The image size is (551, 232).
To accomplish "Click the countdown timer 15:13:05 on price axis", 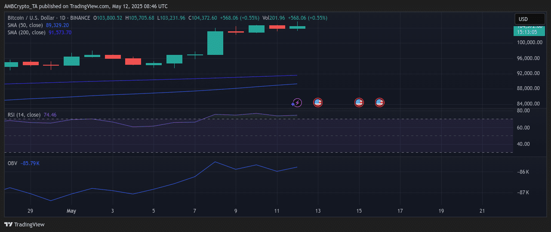I will click(526, 32).
